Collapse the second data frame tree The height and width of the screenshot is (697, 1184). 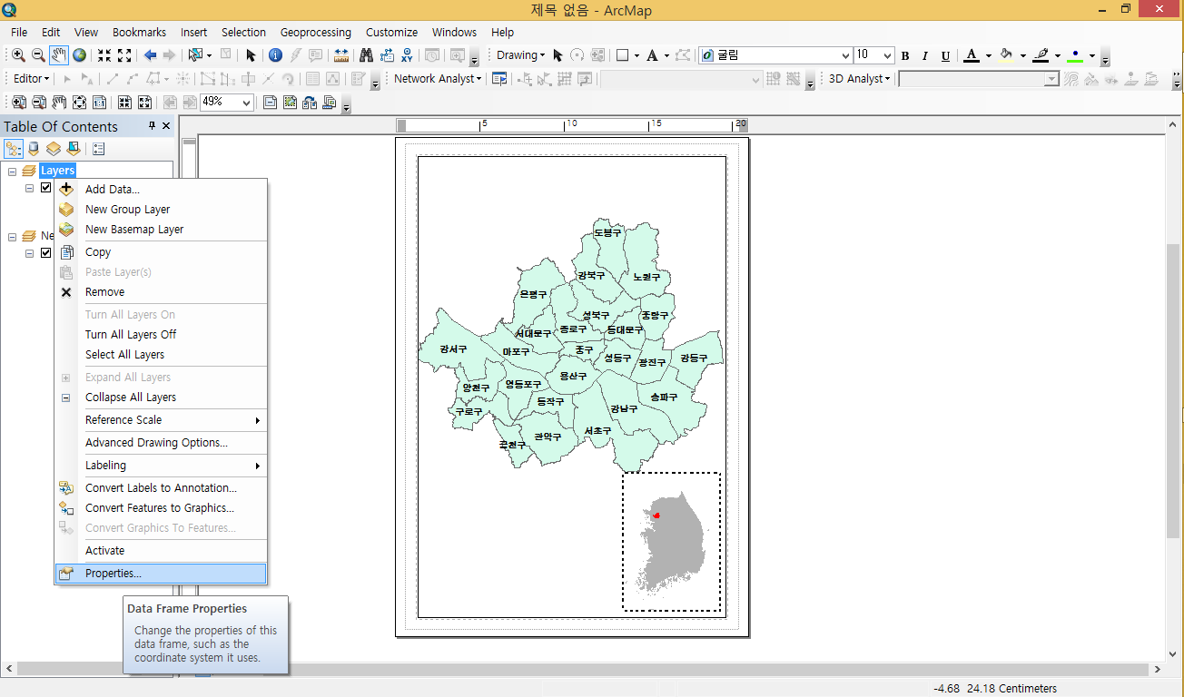point(13,236)
